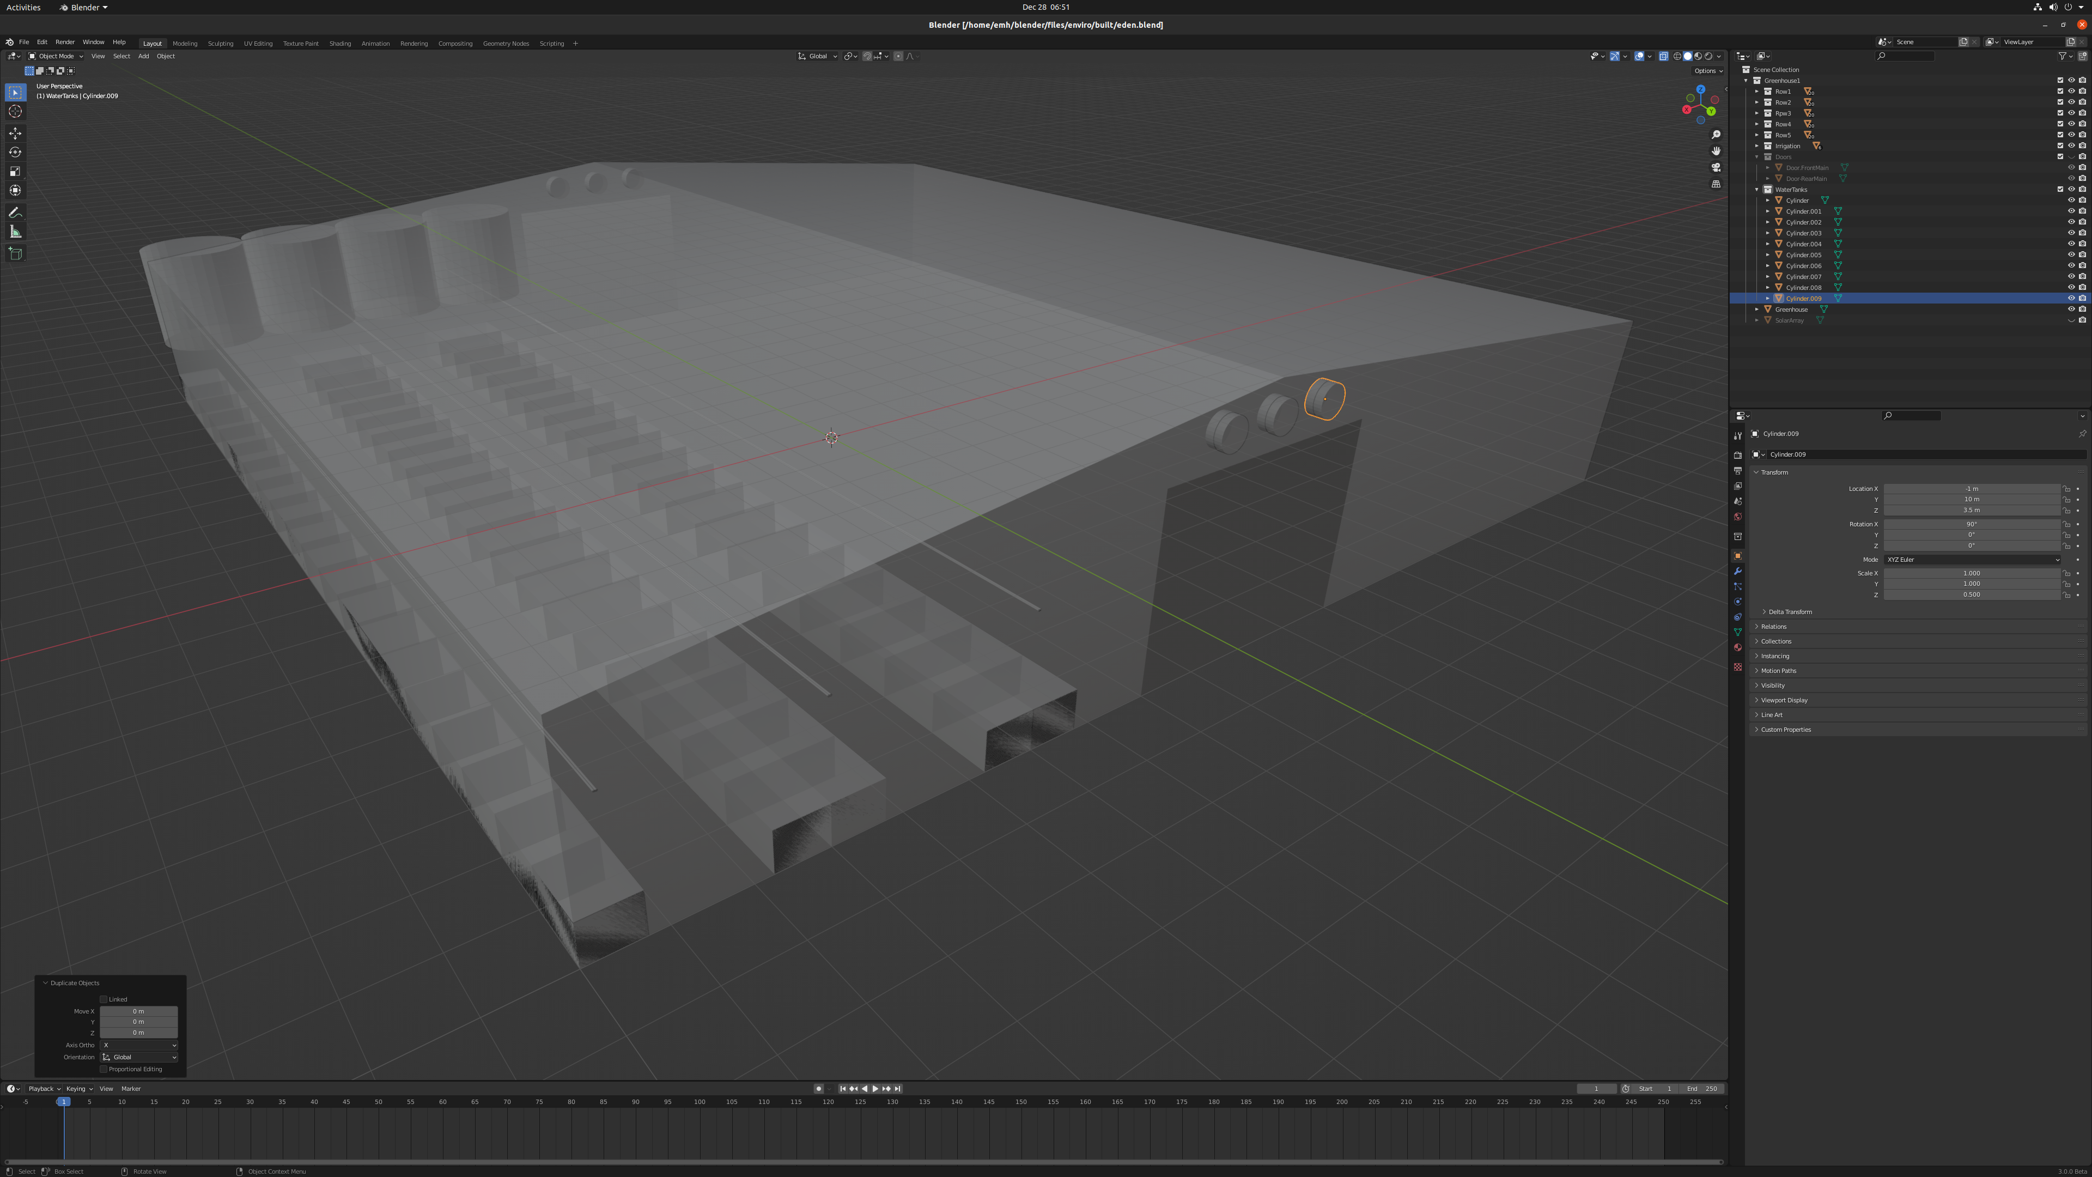The width and height of the screenshot is (2092, 1177).
Task: Disable rendering for Cylinder.003 camera icon
Action: (x=2082, y=233)
